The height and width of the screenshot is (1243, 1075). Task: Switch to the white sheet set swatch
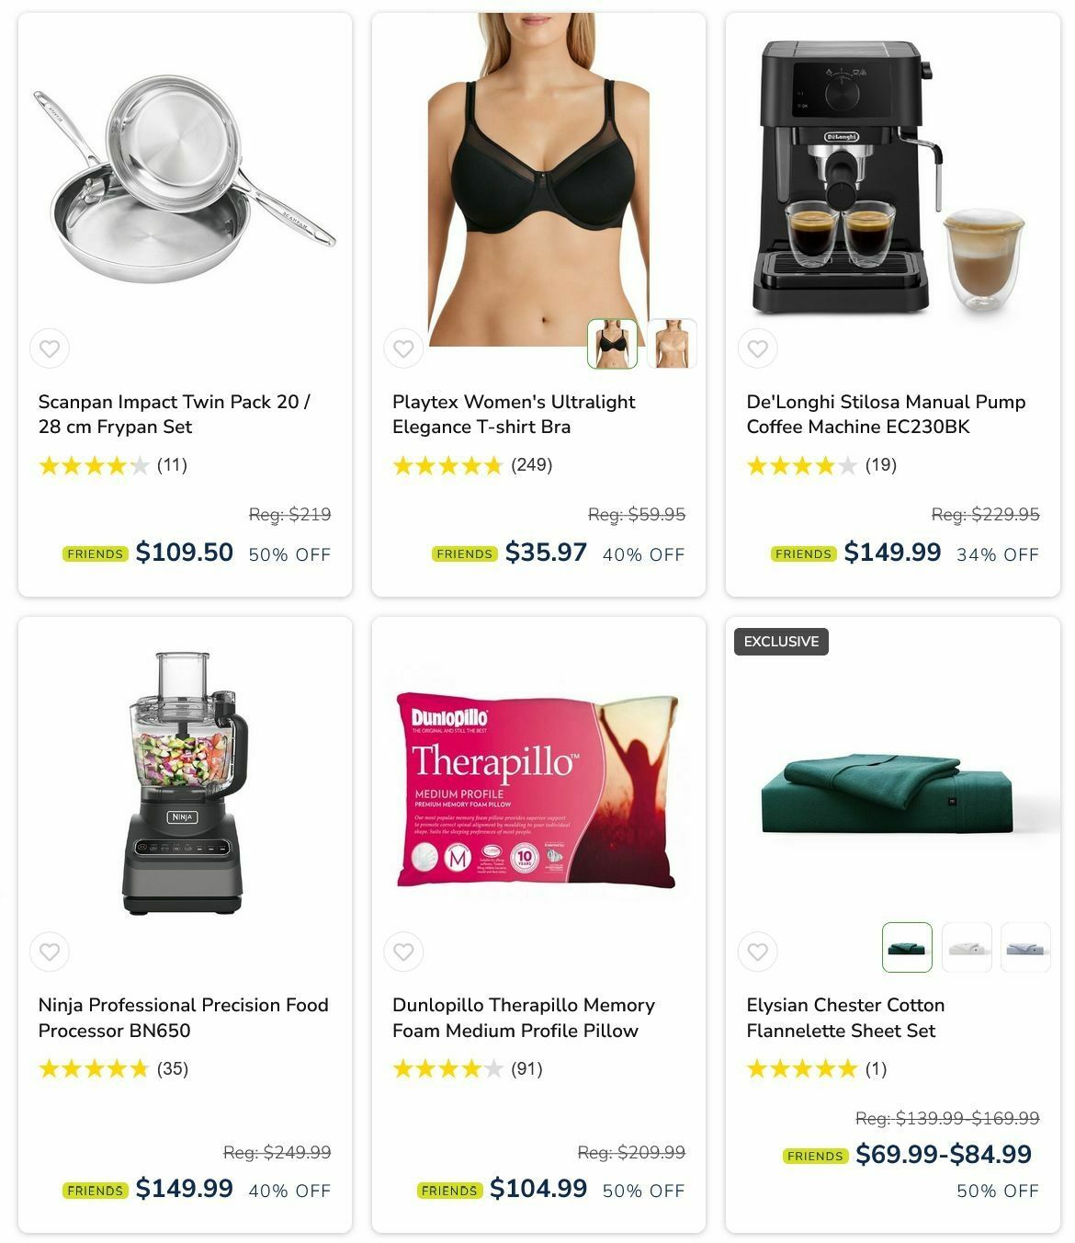tap(967, 947)
